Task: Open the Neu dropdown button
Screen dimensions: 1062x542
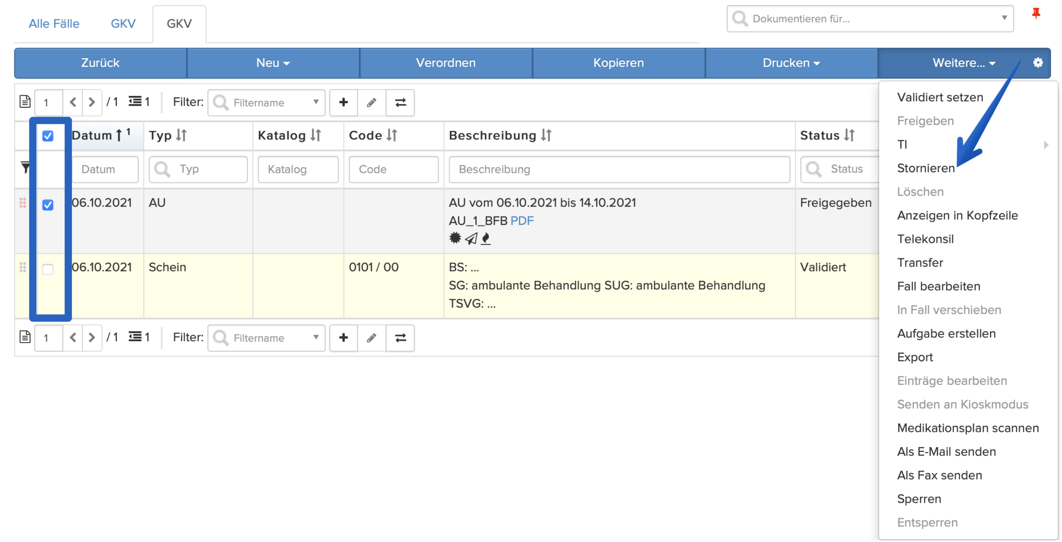Action: coord(273,63)
